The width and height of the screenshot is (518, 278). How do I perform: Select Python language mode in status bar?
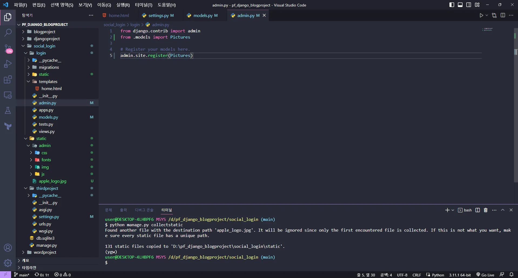pyautogui.click(x=438, y=275)
